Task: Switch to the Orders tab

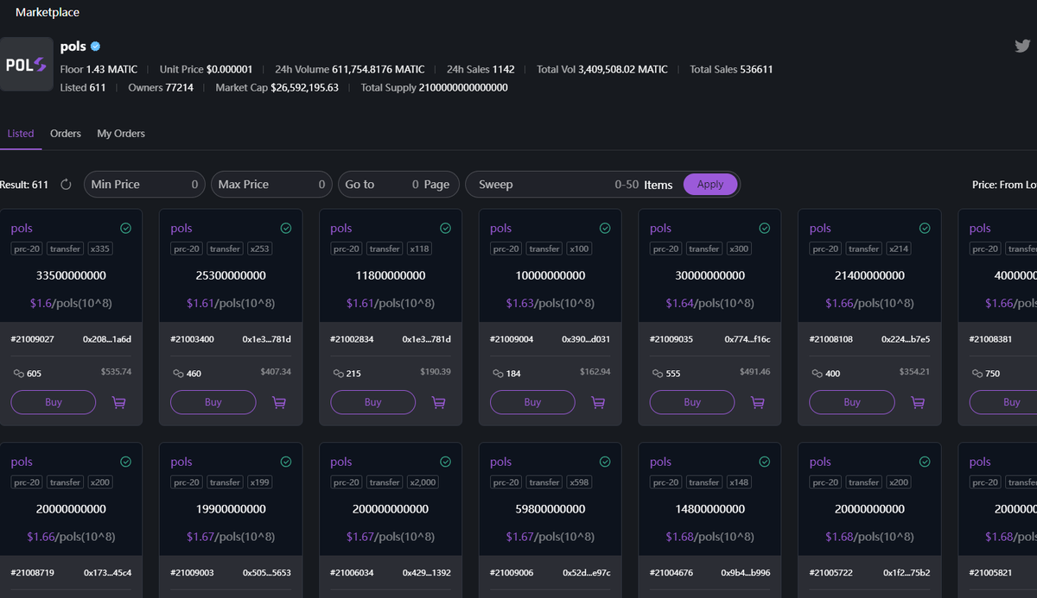Action: [66, 134]
